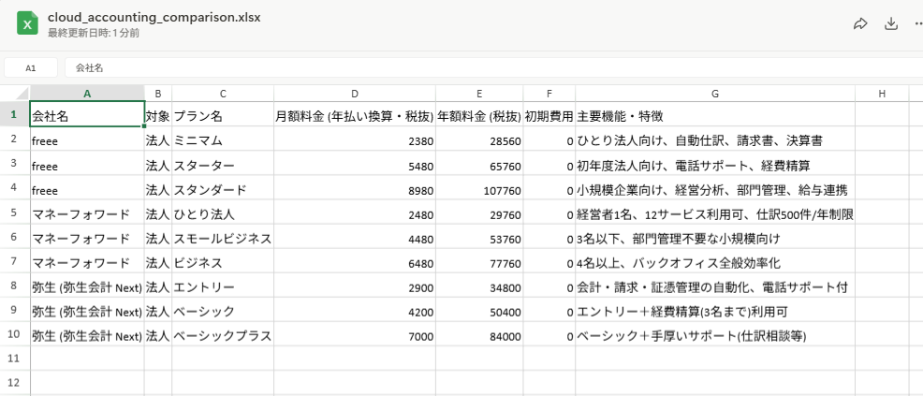Click the formula bar showing 会社名
This screenshot has height=396, width=923.
click(x=493, y=67)
